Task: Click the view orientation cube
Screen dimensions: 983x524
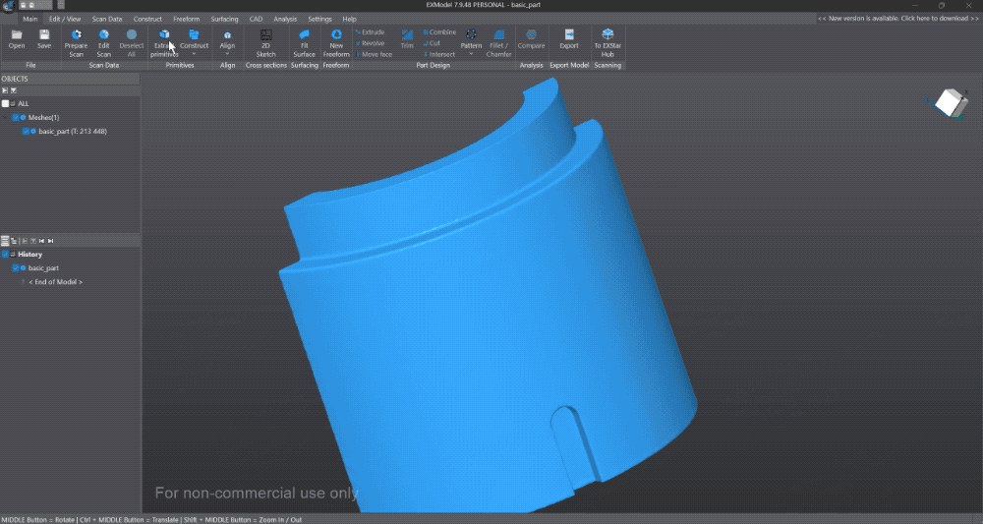Action: coord(948,102)
